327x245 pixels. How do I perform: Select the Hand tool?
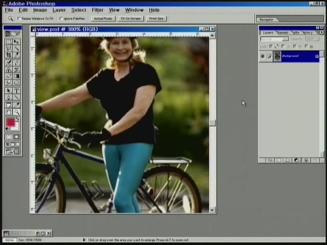[x=9, y=112]
